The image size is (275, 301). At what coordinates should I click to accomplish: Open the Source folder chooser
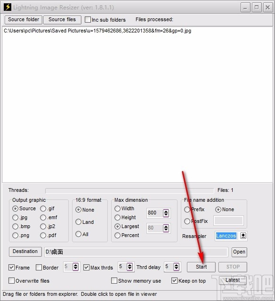click(24, 20)
